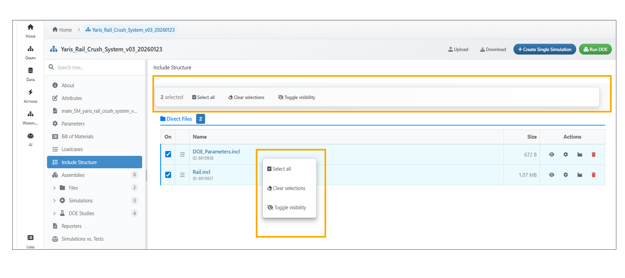
Task: Click the Run DOE button
Action: click(x=595, y=49)
